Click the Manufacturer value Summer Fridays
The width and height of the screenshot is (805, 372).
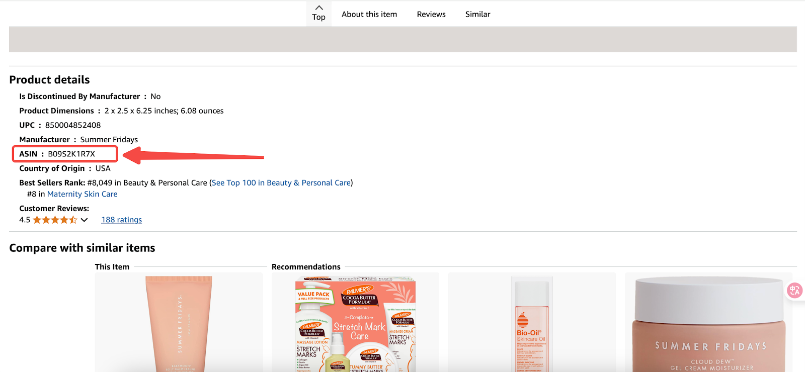tap(109, 140)
